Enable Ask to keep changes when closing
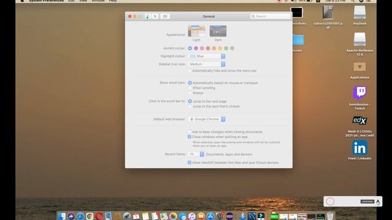This screenshot has width=392, height=220. click(189, 132)
